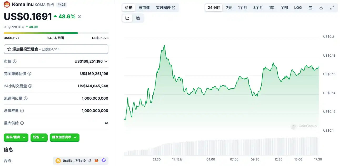Click info icon next to 市值
Viewport: 340px width, 166px height.
pyautogui.click(x=15, y=61)
